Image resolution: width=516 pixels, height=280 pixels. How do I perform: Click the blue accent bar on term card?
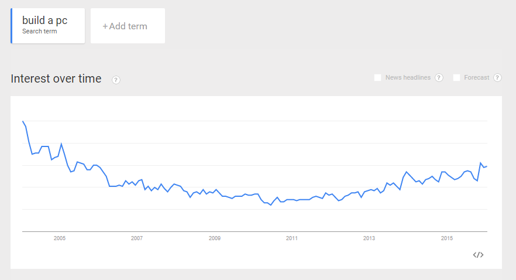point(12,26)
